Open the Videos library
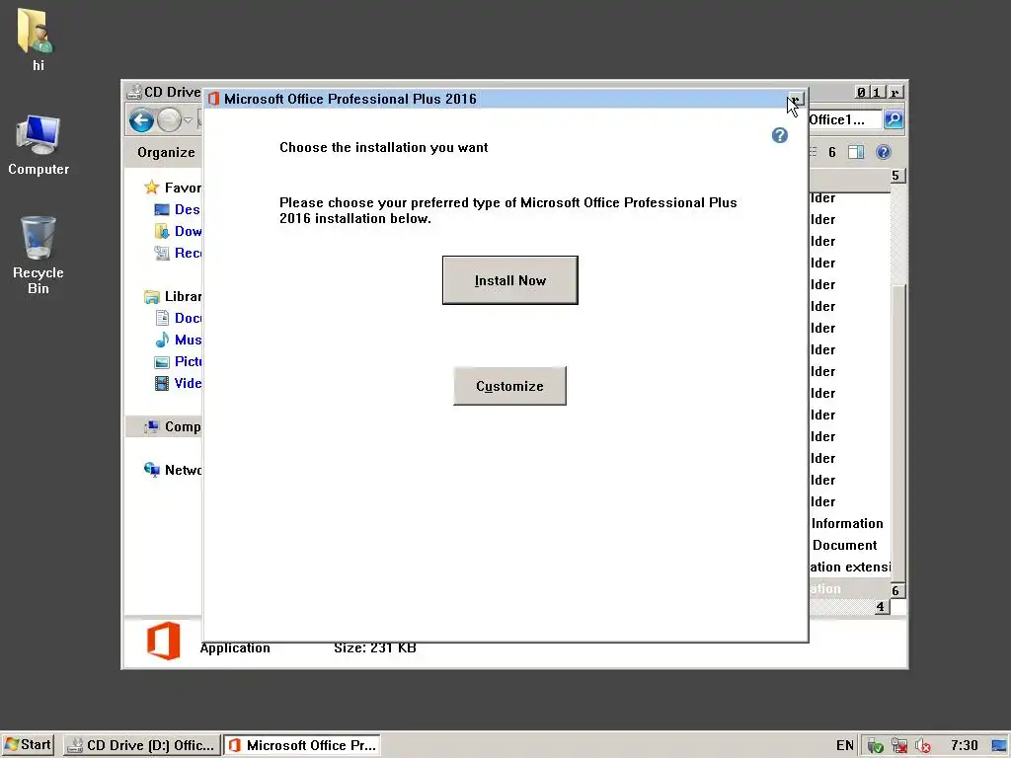1011x758 pixels. 178,383
